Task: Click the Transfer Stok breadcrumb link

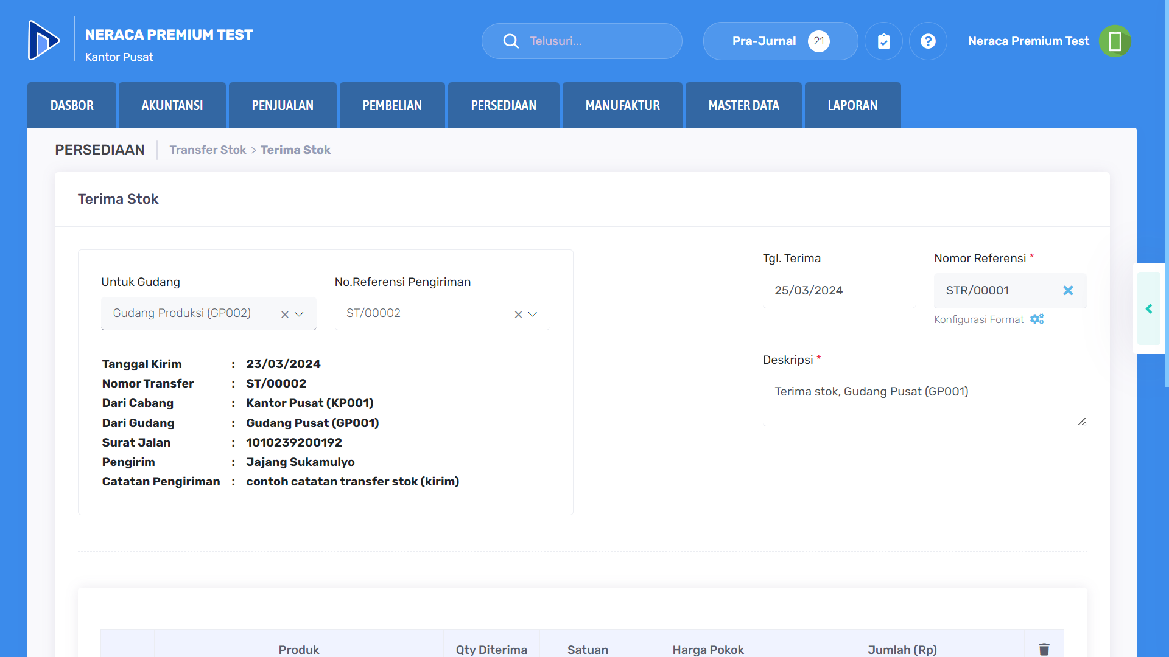Action: pyautogui.click(x=208, y=150)
